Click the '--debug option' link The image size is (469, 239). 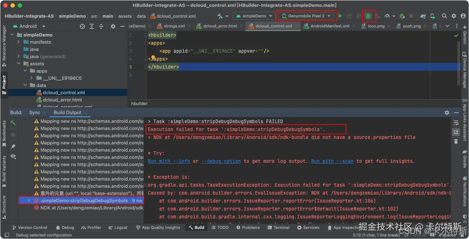click(221, 161)
